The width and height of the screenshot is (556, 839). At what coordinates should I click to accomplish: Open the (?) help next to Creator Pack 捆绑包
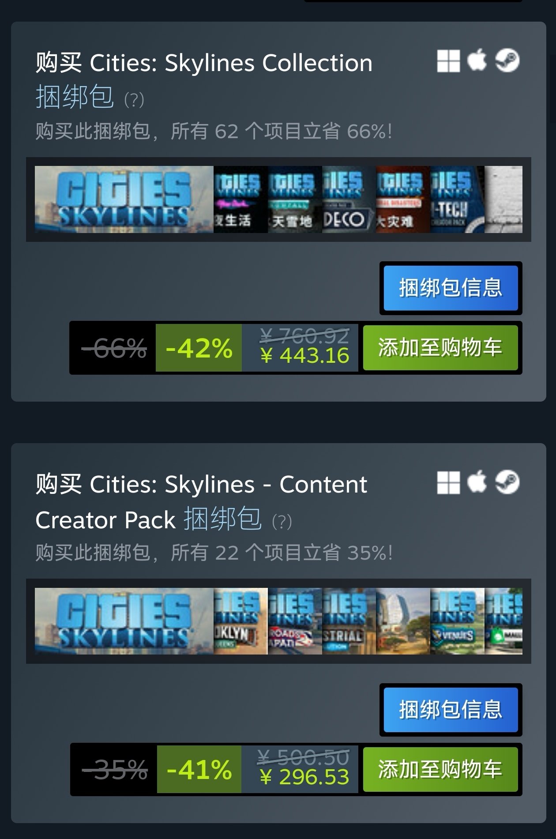click(282, 522)
